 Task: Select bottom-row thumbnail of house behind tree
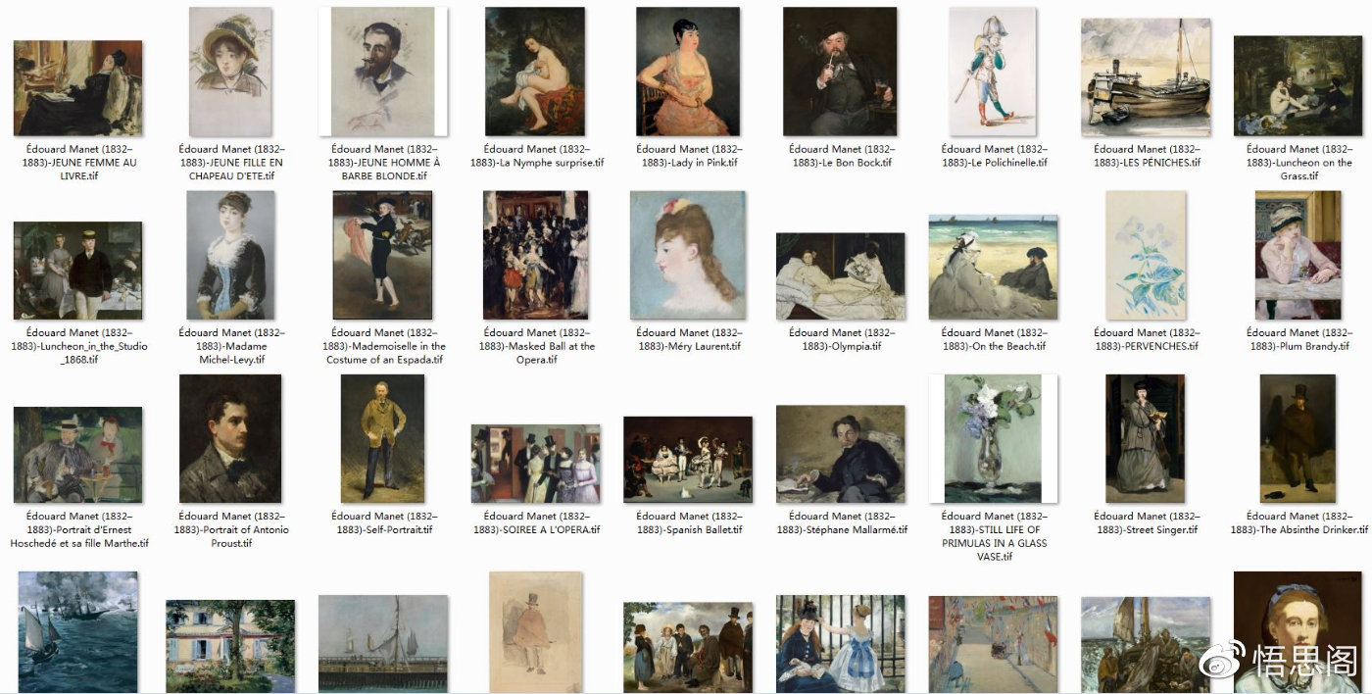click(230, 647)
